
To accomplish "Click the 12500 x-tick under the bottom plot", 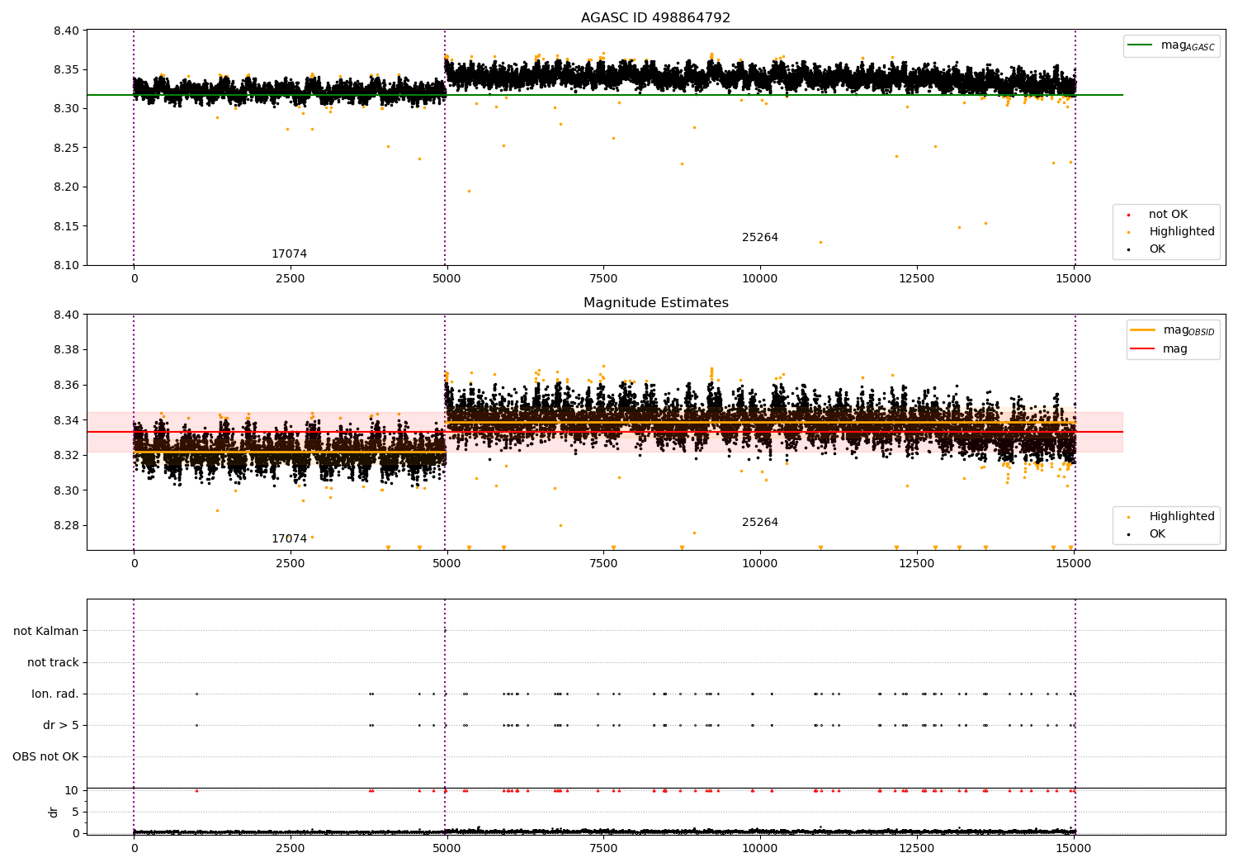I will 916,848.
